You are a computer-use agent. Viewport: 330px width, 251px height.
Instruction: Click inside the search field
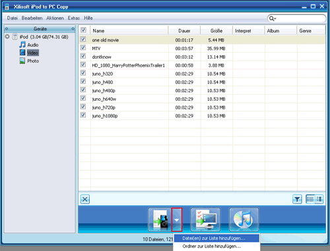(x=300, y=18)
